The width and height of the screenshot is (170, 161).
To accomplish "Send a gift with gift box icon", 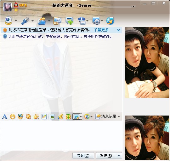I will point(68,117).
